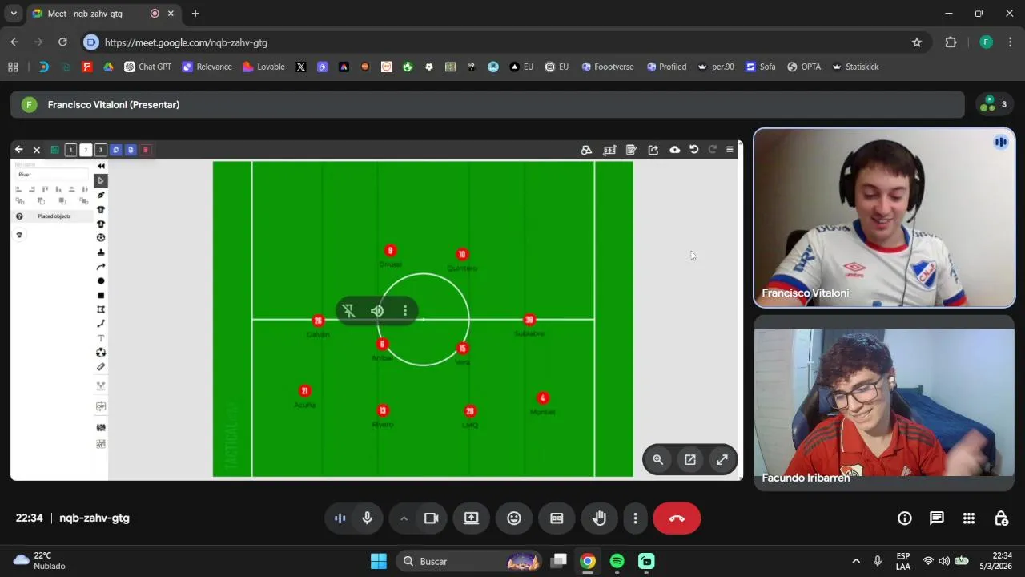1025x577 pixels.
Task: Switch to board frame 3
Action: (101, 150)
